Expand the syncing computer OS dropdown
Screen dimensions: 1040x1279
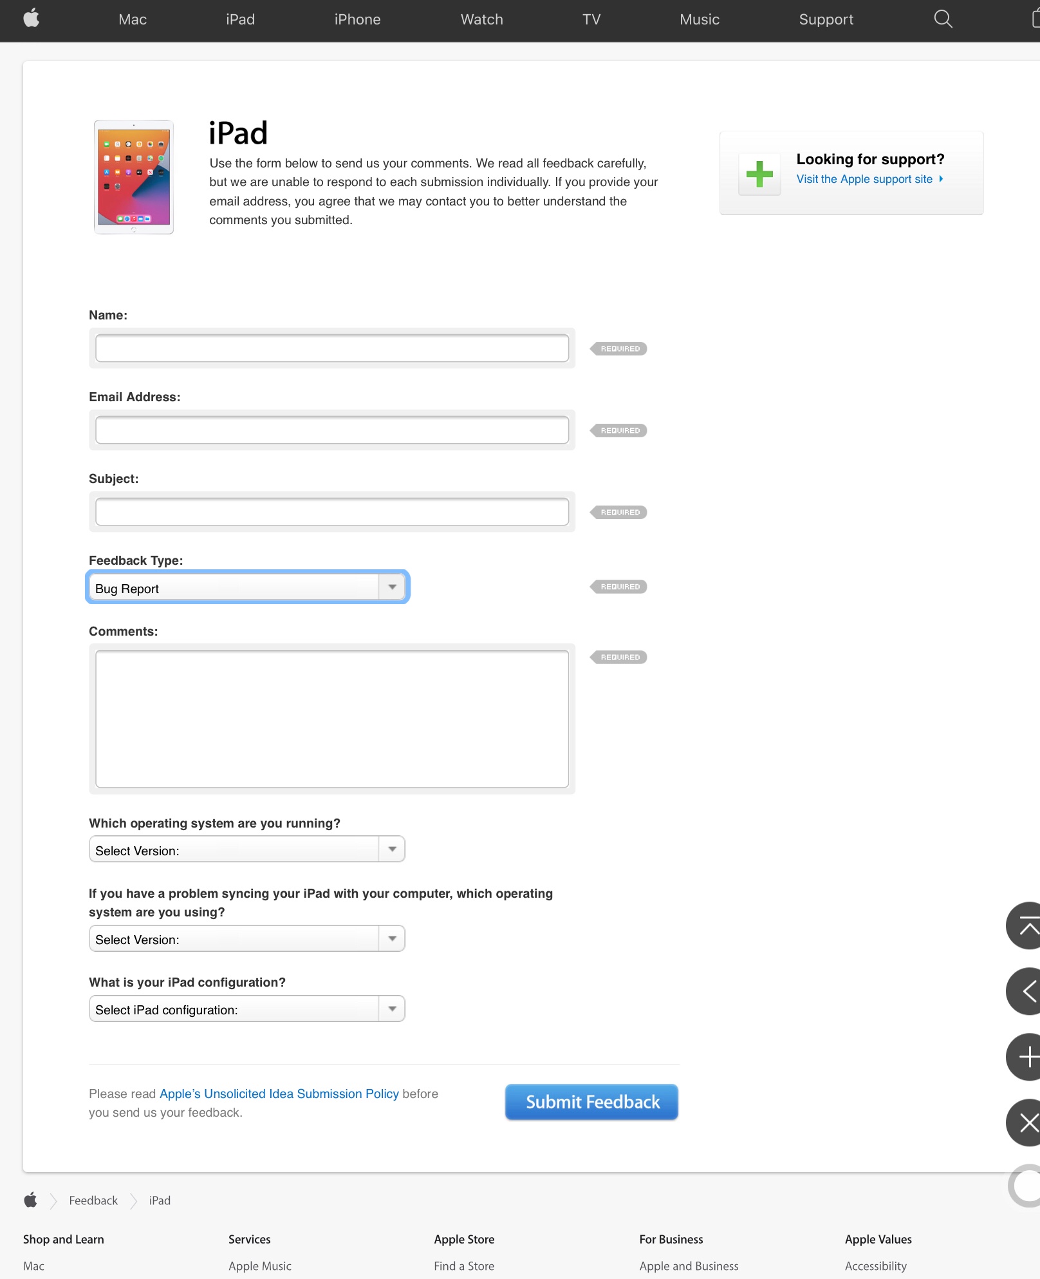pos(247,939)
